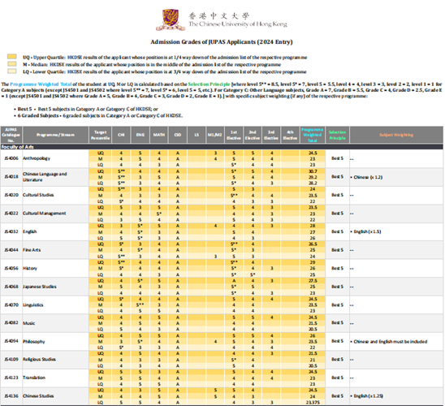The height and width of the screenshot is (406, 445).
Task: Click Chinese and English must be included note
Action: click(x=391, y=342)
